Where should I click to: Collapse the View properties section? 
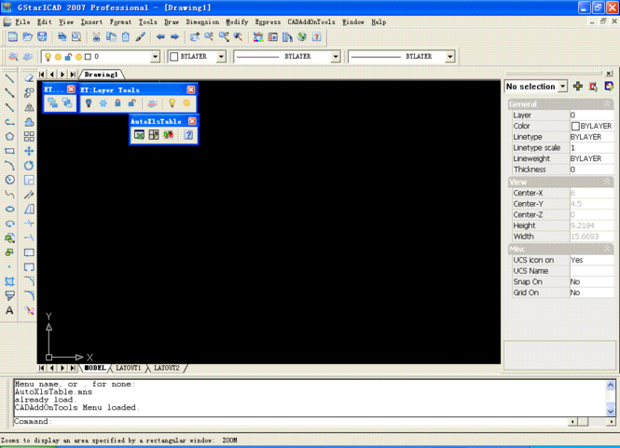tap(607, 182)
